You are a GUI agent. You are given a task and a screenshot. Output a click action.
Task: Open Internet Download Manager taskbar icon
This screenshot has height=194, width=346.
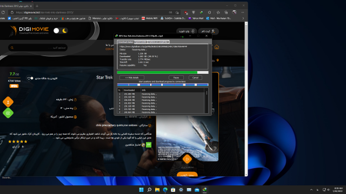click(205, 190)
